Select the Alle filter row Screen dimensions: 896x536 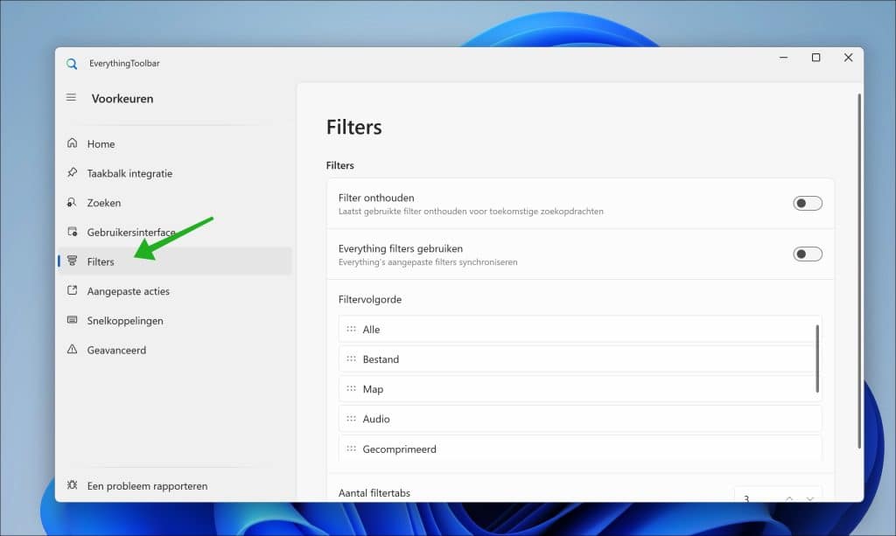pos(580,330)
